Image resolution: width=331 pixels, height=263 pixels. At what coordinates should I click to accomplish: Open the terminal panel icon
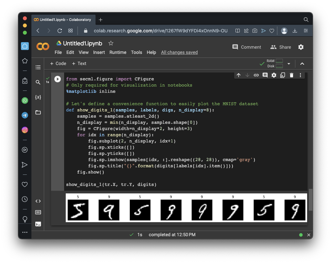38,224
